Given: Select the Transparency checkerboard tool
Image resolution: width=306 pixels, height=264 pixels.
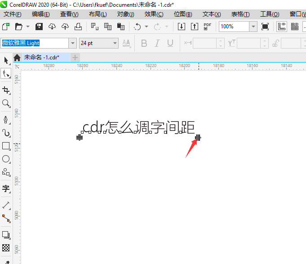Looking at the screenshot, I should point(6,248).
